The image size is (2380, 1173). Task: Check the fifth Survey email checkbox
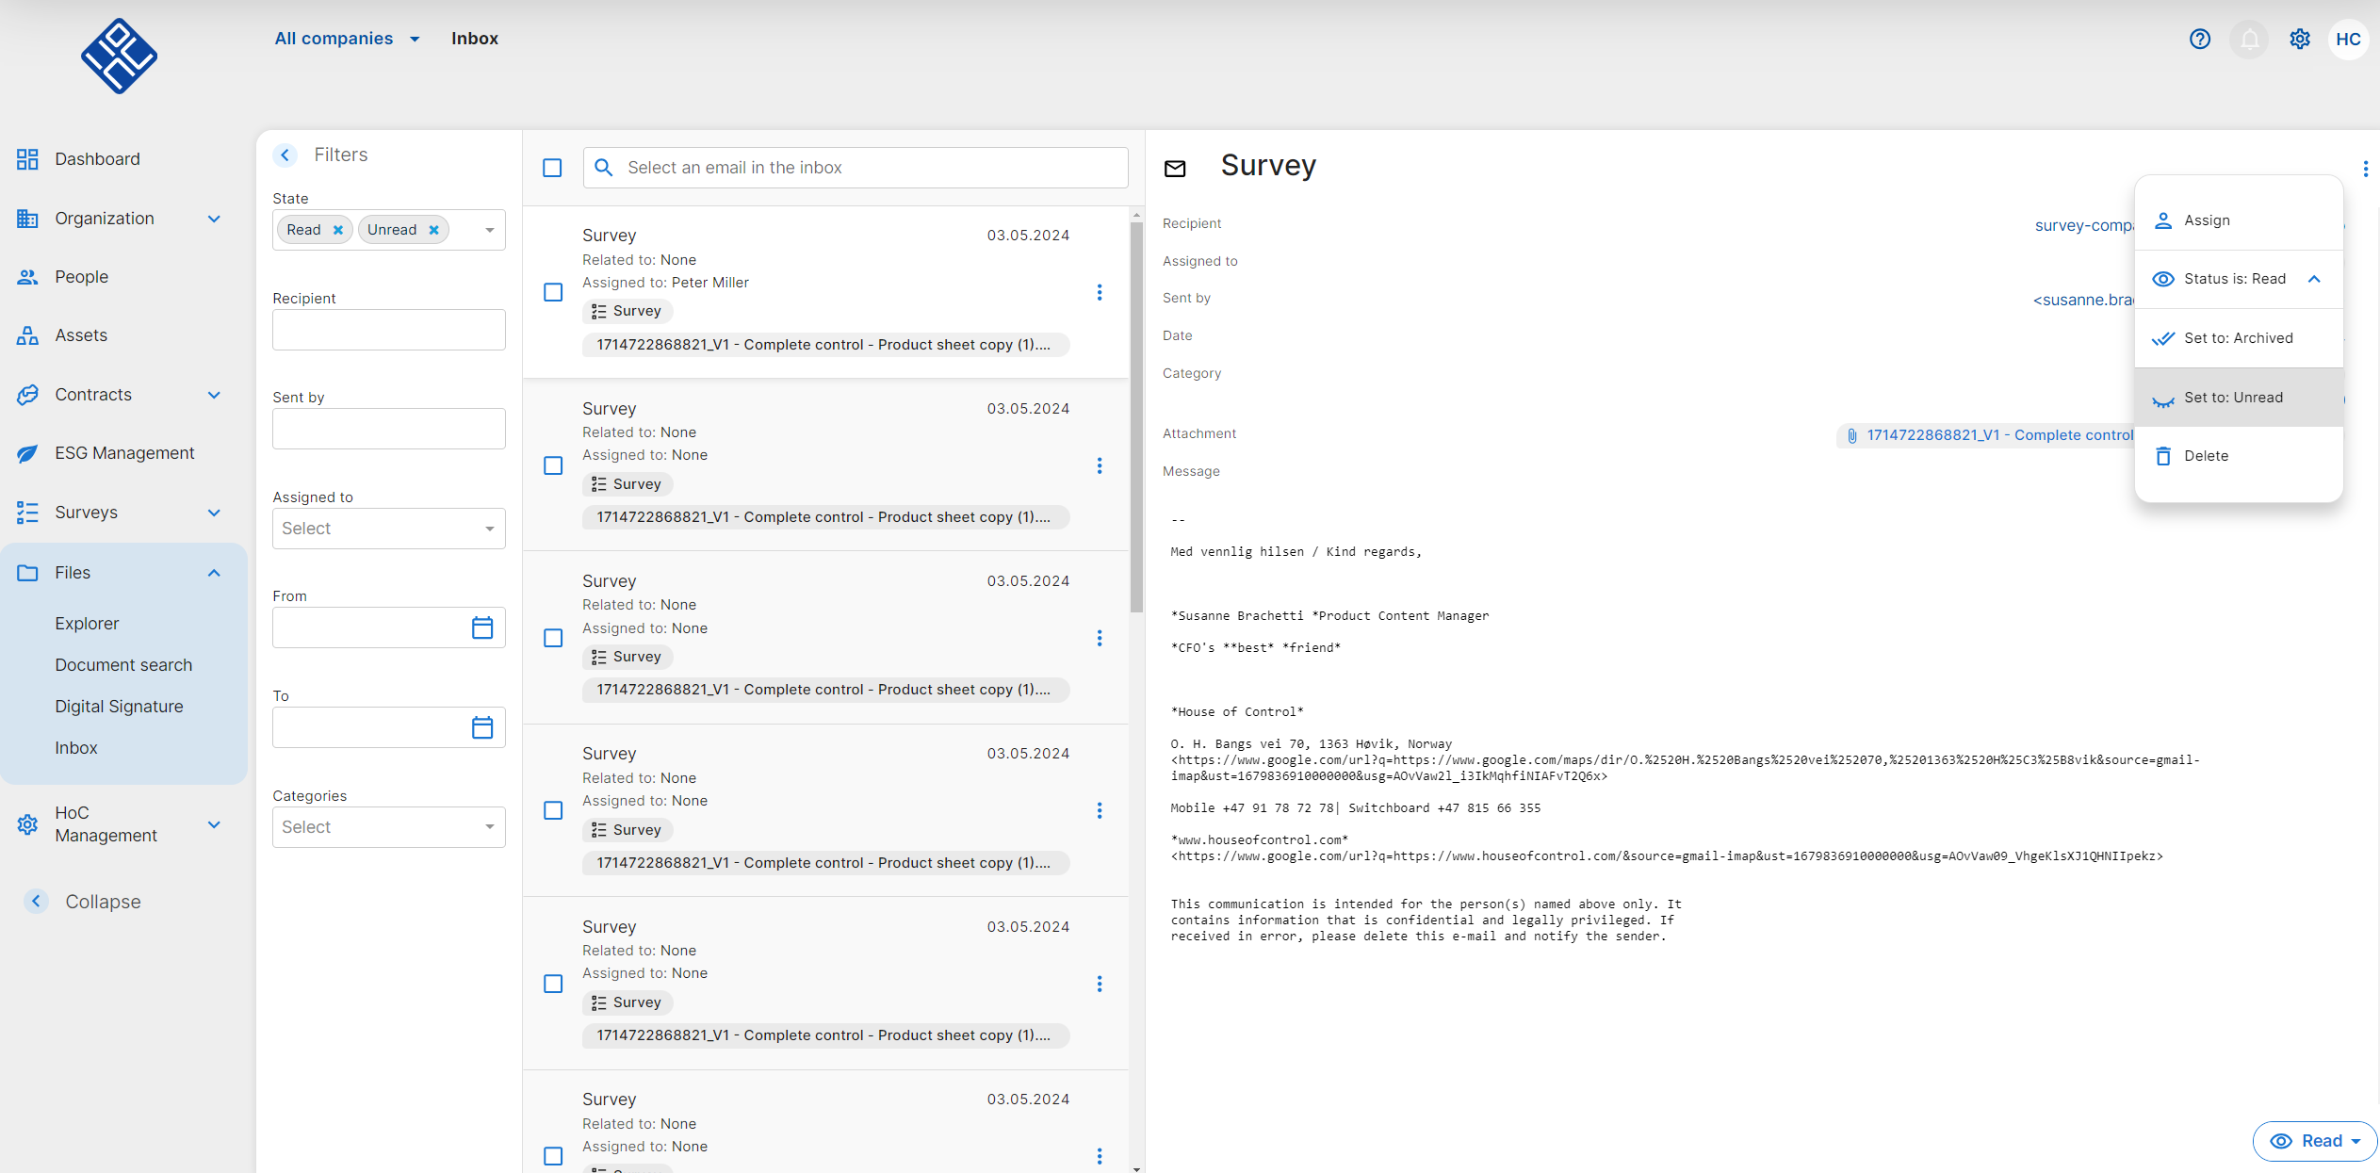point(553,984)
